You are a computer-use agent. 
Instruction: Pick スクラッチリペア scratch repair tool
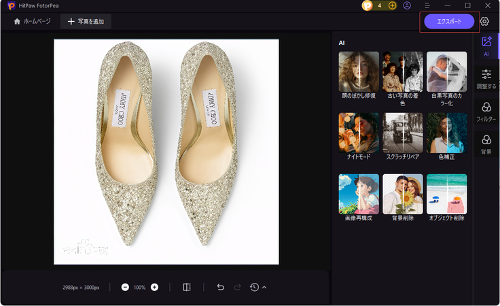(x=403, y=137)
